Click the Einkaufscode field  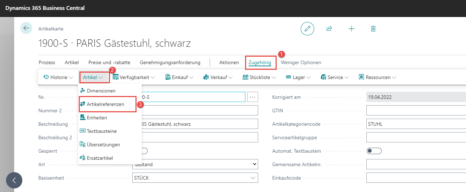(x=416, y=178)
